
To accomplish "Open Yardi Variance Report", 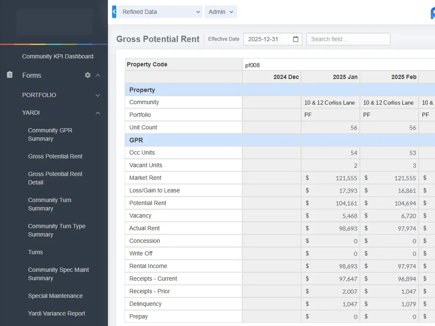I will 57,313.
